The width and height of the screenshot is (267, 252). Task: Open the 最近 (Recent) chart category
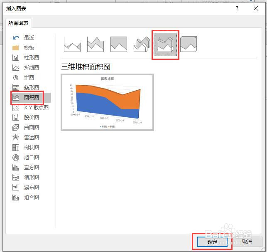click(31, 37)
